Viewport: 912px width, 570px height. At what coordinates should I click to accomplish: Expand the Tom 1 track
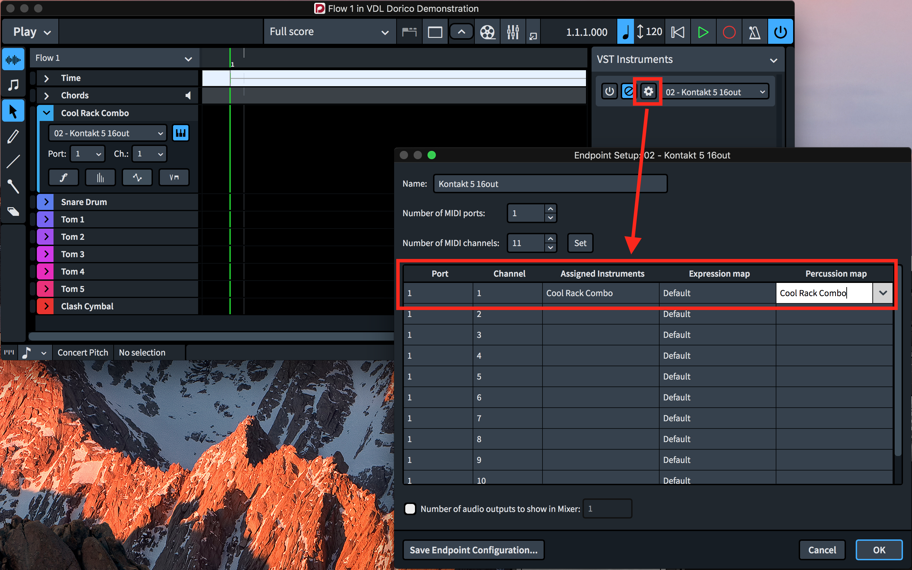46,219
